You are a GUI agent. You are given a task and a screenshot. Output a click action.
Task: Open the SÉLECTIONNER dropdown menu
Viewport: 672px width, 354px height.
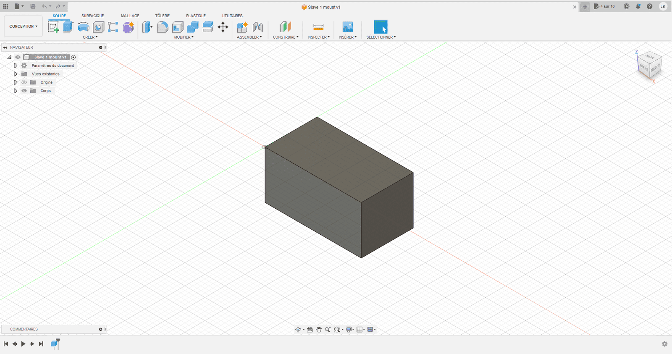(x=381, y=37)
